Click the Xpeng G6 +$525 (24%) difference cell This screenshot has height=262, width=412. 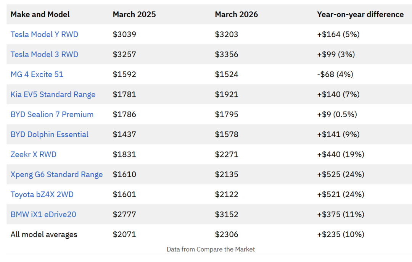[x=341, y=175]
